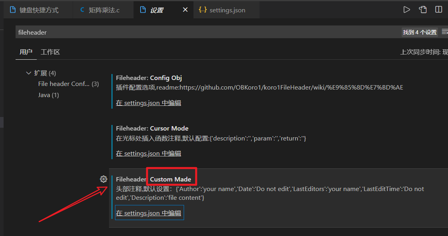Switch to the 用户 settings tab
Image resolution: width=448 pixels, height=236 pixels.
26,52
